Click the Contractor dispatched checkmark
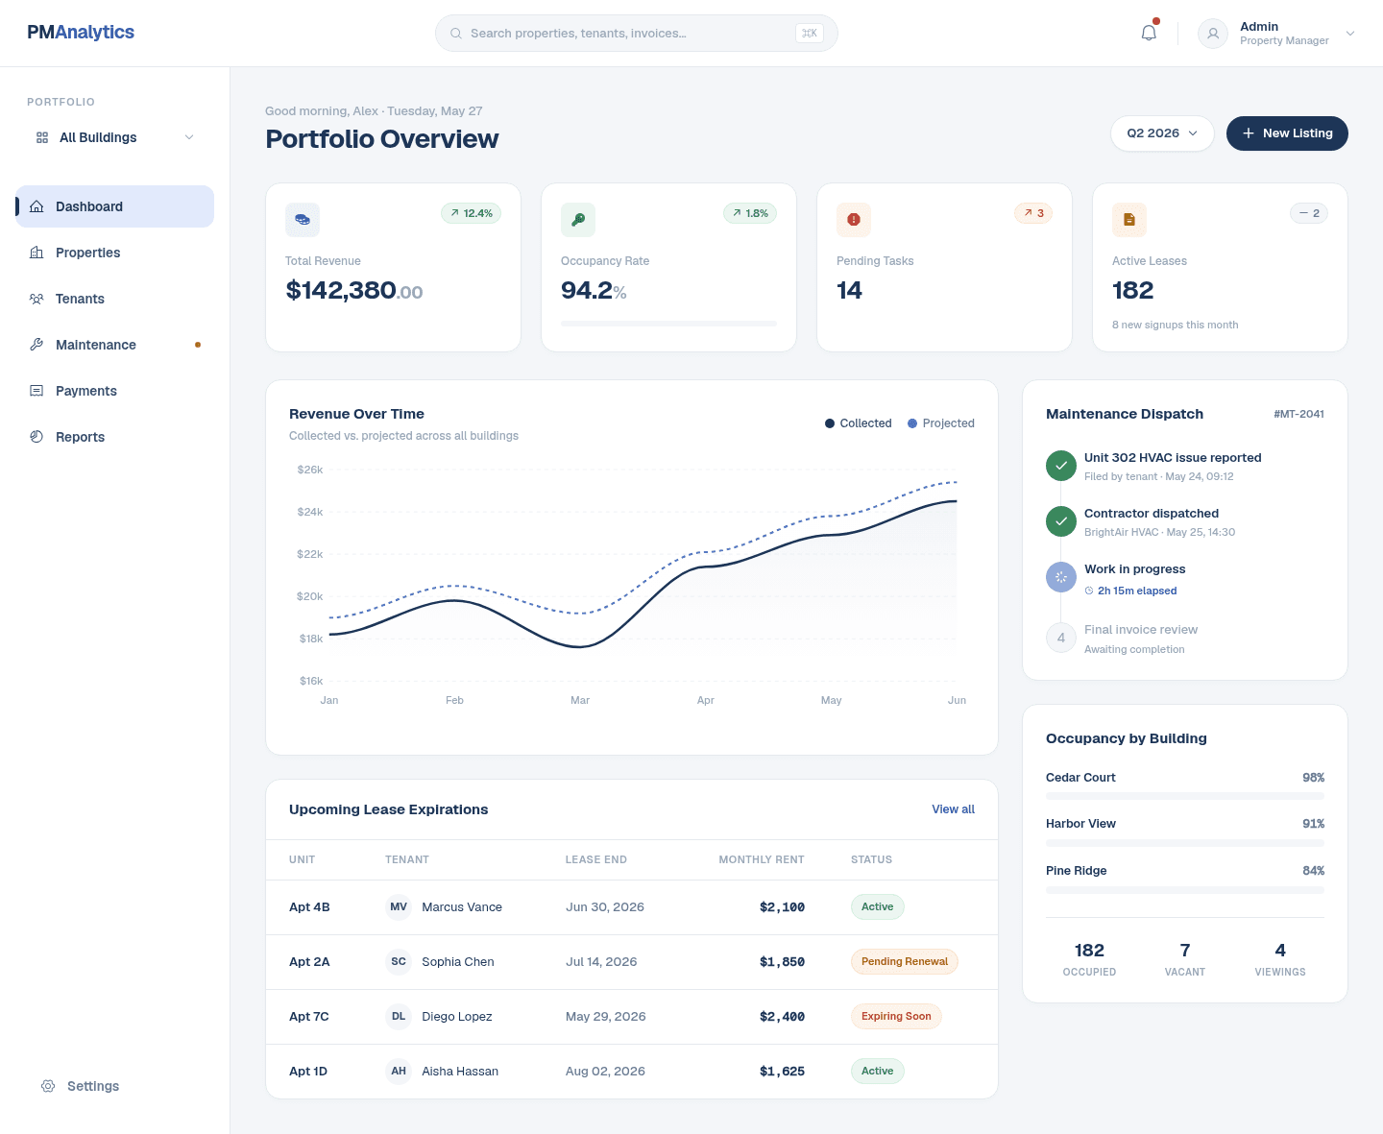 1061,521
